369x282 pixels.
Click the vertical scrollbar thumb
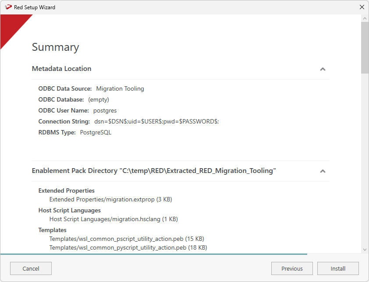click(x=365, y=47)
